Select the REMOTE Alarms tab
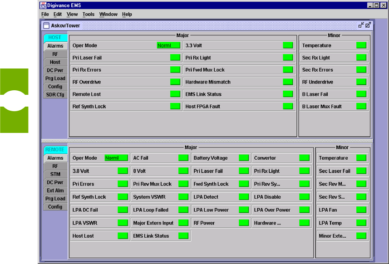Screen dimensions: 389x264 (x=55, y=158)
